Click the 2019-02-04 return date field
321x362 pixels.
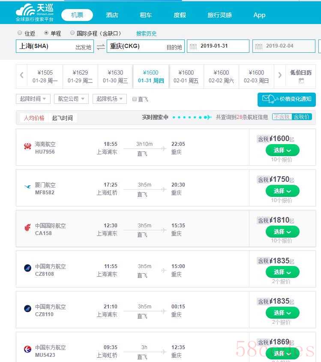(x=284, y=46)
